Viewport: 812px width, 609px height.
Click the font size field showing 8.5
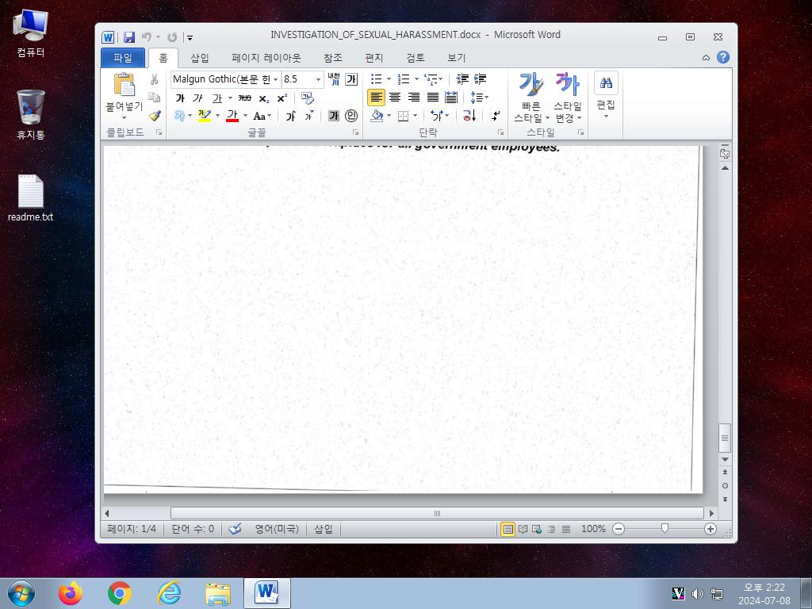tap(297, 79)
